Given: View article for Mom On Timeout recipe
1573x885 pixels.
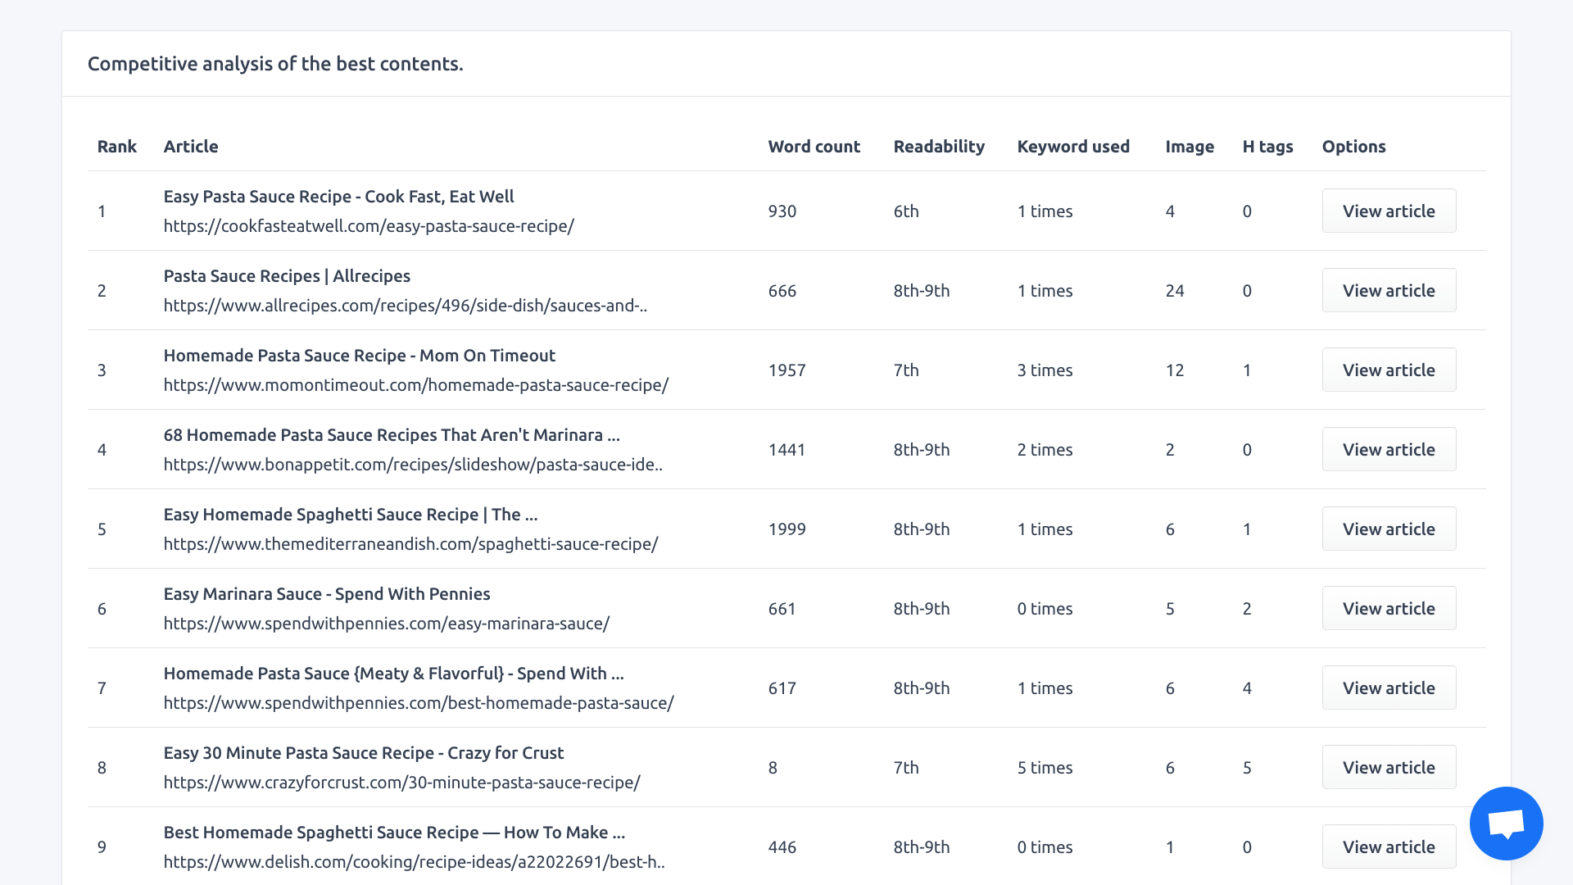Looking at the screenshot, I should coord(1389,370).
